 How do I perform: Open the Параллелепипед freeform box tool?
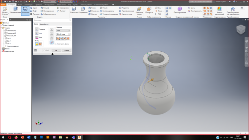pyautogui.click(x=180, y=9)
